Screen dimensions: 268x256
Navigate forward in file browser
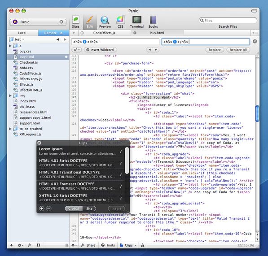65,39
